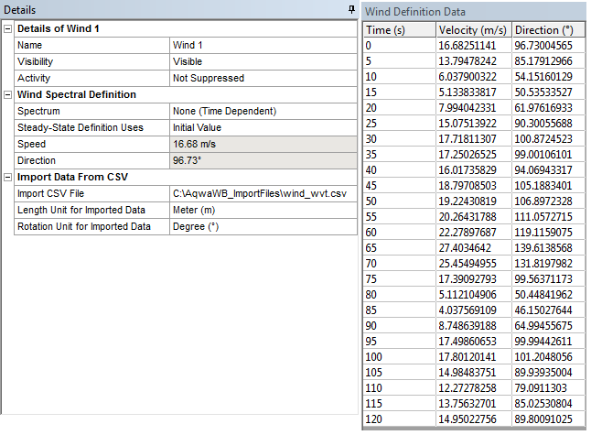Screen dimensions: 591x435
Task: Click the Time (s) column header
Action: click(398, 30)
